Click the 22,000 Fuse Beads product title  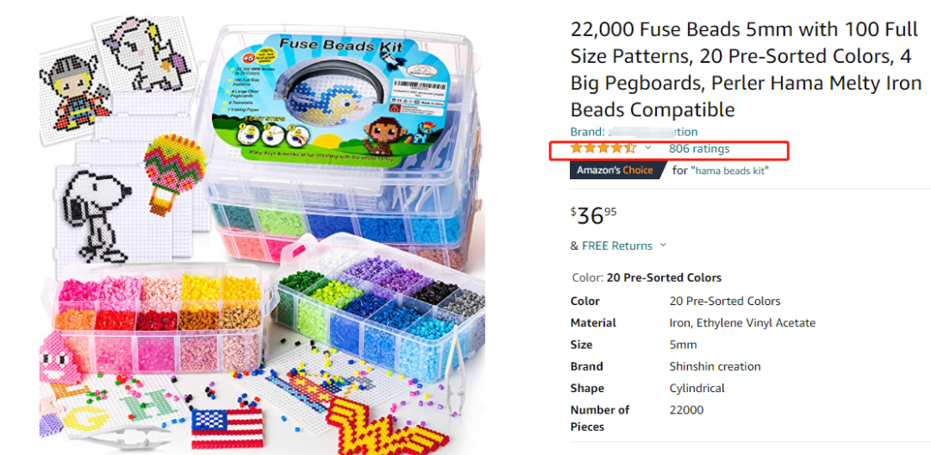point(746,70)
